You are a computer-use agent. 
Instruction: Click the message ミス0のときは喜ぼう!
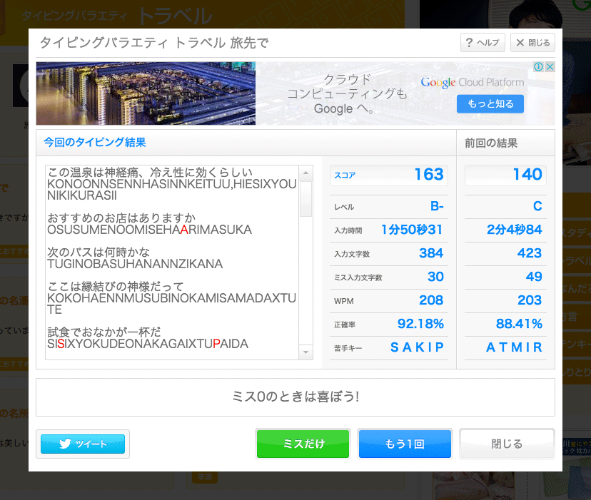click(x=295, y=397)
